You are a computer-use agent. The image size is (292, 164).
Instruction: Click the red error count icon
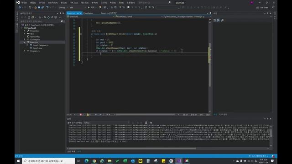(x=81, y=114)
